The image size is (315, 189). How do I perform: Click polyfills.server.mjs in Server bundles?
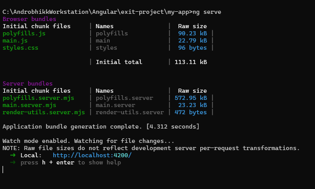tap(38, 98)
